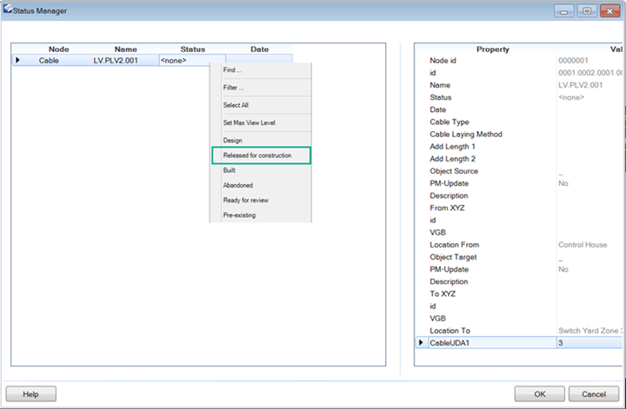Set status to Design

(x=232, y=140)
